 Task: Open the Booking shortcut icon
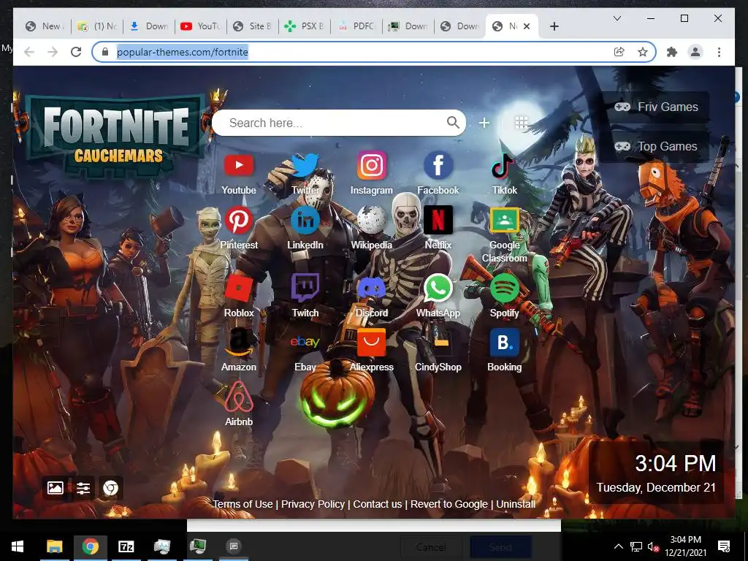[x=504, y=343]
